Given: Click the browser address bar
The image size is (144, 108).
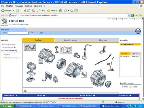Looking at the screenshot, I should click(x=68, y=15).
